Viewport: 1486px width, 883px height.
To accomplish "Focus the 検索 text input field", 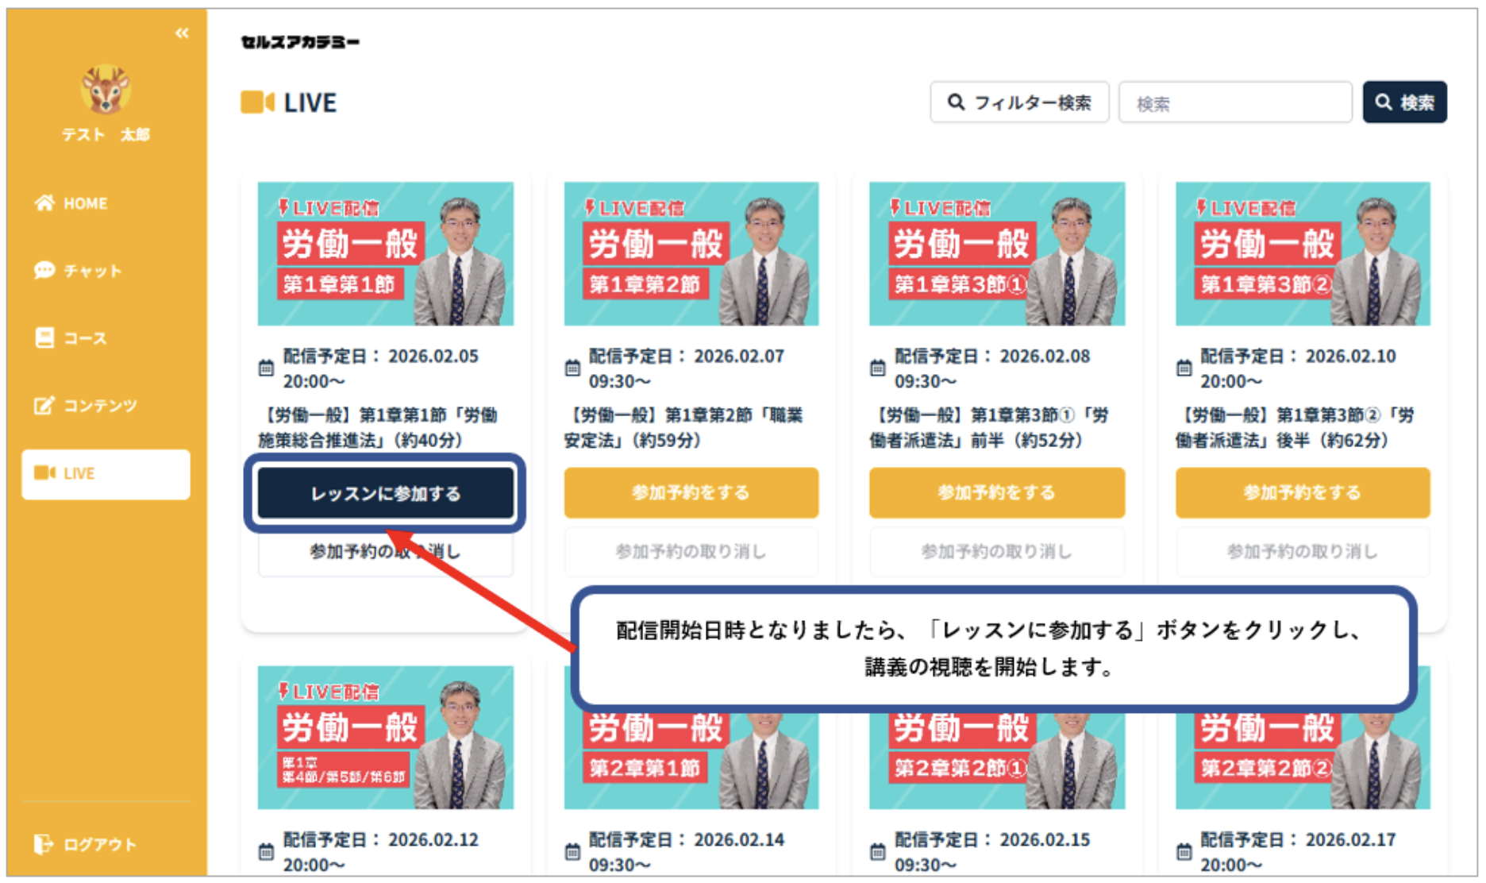I will 1234,103.
